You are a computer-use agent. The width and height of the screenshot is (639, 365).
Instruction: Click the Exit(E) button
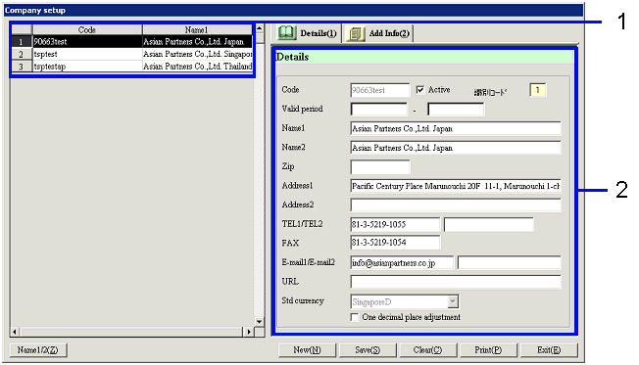(549, 350)
